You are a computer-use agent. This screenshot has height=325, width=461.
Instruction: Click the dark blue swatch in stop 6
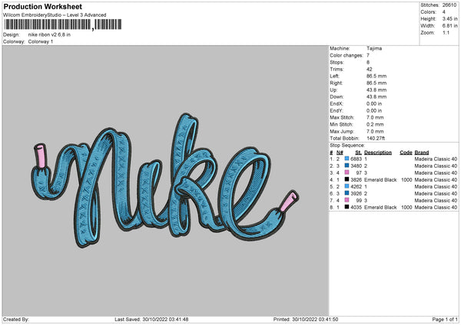pyautogui.click(x=347, y=193)
